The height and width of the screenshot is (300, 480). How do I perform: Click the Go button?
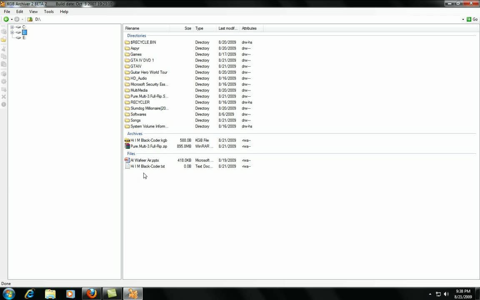[x=472, y=19]
